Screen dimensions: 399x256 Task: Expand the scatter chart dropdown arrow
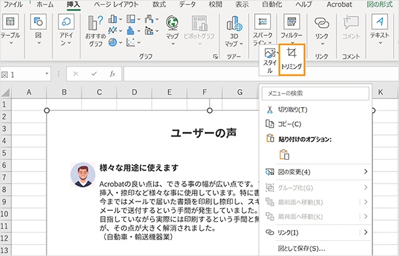(139, 43)
